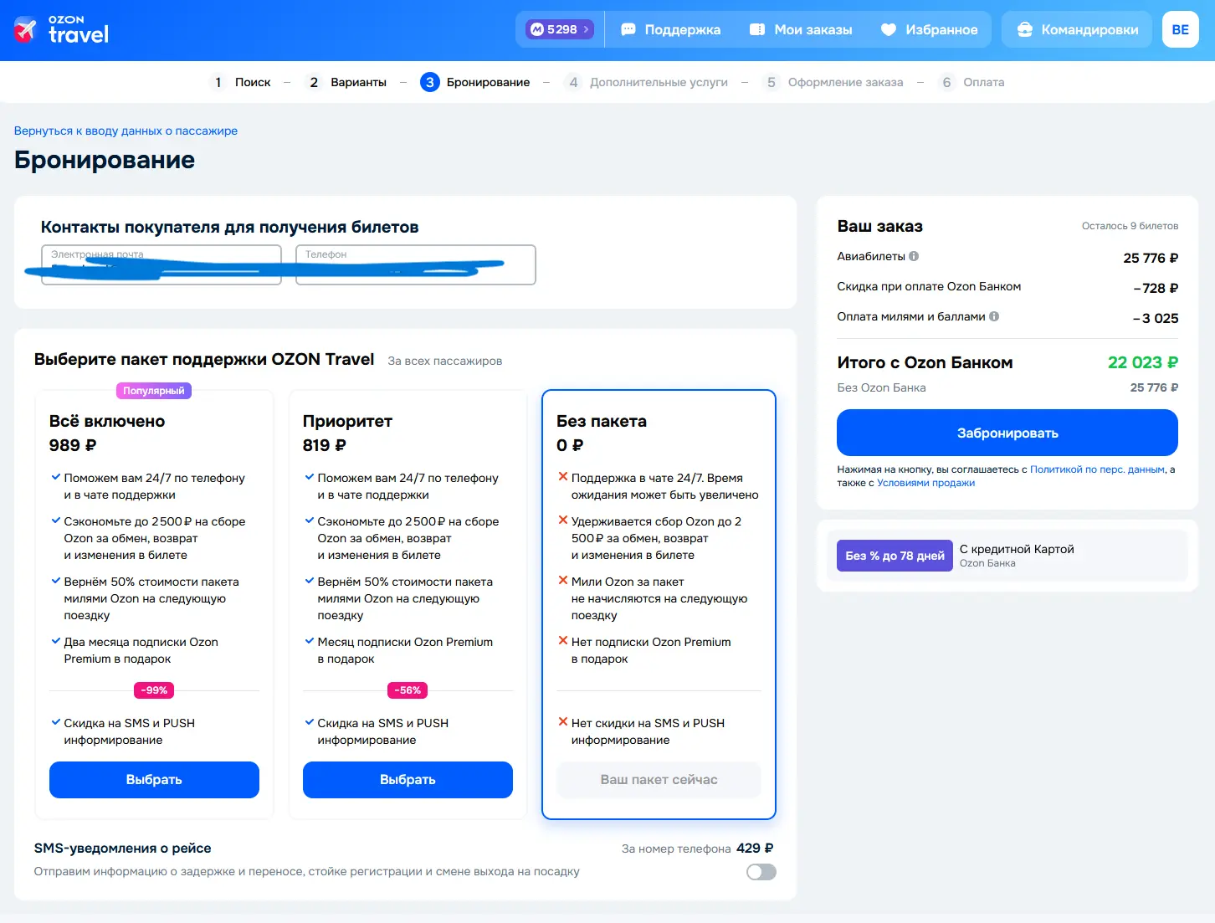1215x923 pixels.
Task: Open Мои заказы in the header
Action: (801, 29)
